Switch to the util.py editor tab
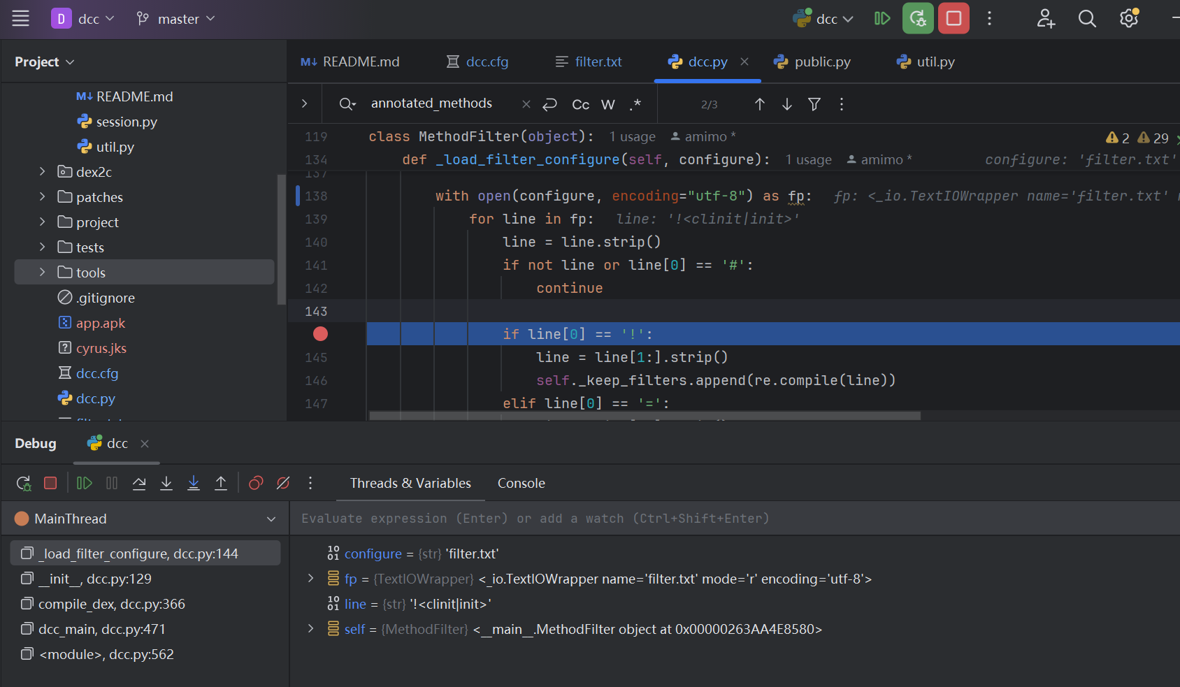Viewport: 1180px width, 687px height. pos(926,62)
